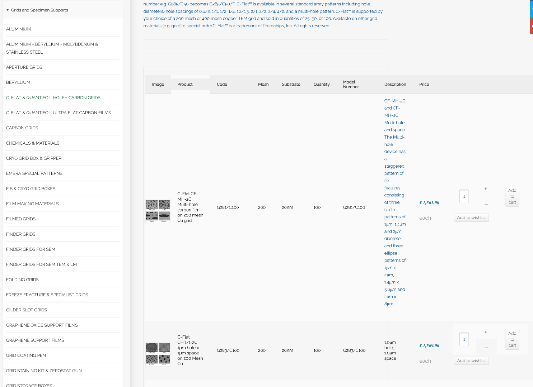The width and height of the screenshot is (533, 387).
Task: Click the red Google Plus share icon
Action: pos(531,26)
